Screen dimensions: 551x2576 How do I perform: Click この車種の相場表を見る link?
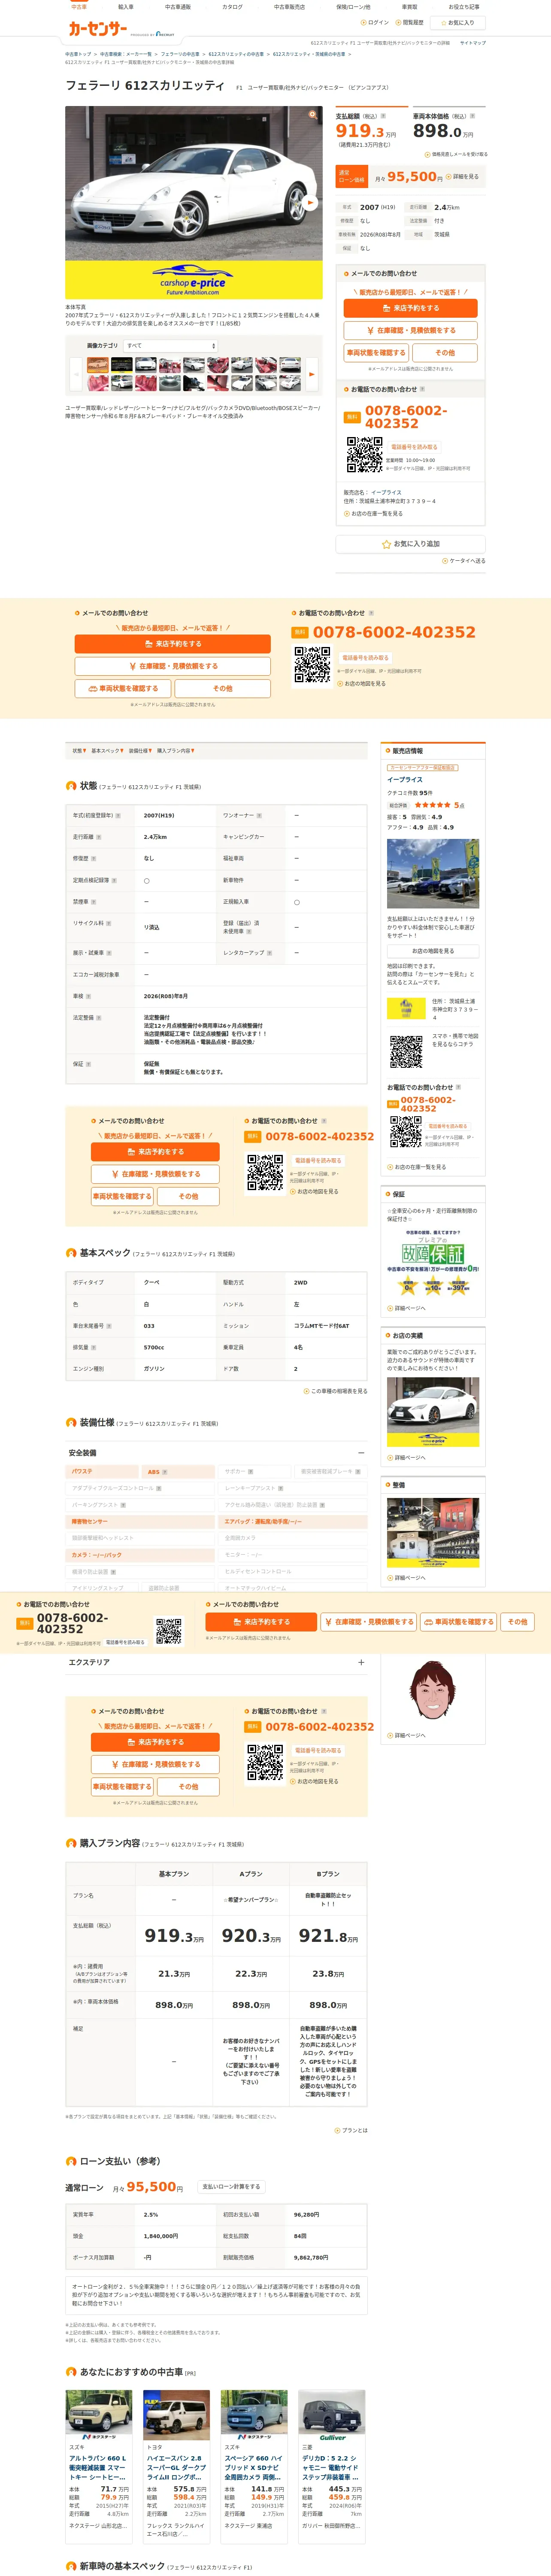click(x=336, y=1391)
